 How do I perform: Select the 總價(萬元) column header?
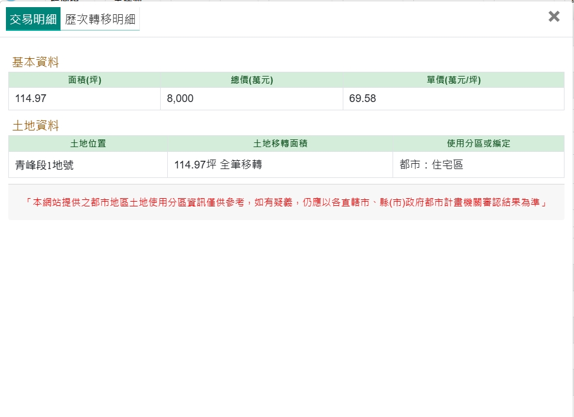coord(251,80)
